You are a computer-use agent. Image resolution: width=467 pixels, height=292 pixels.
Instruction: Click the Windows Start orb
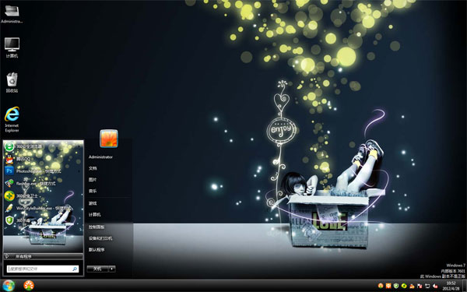coord(9,286)
